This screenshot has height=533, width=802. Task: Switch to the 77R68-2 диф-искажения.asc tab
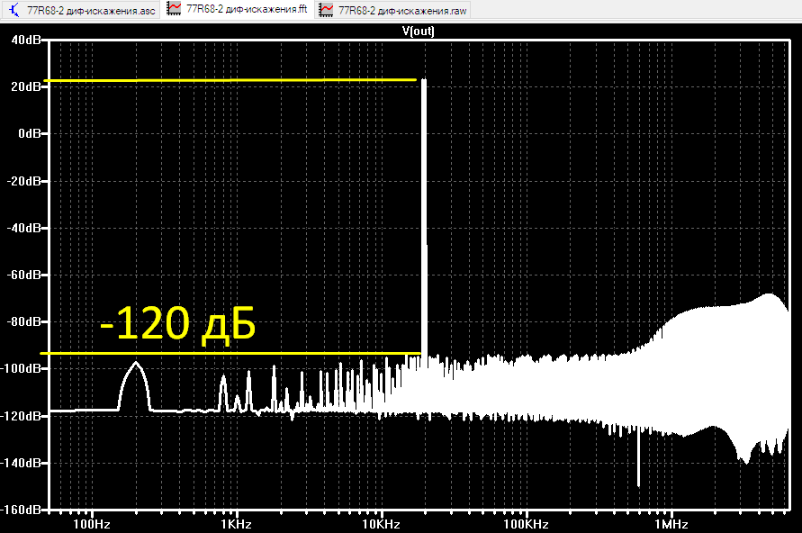[x=81, y=10]
